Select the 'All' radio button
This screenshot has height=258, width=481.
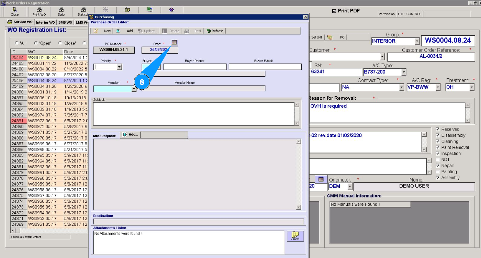16,43
